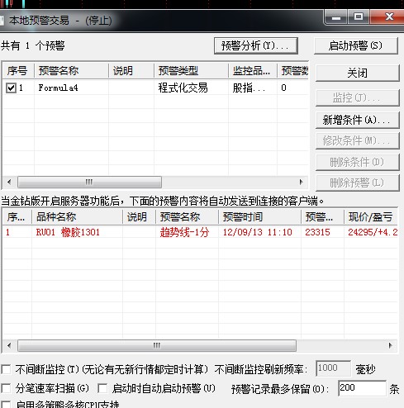The image size is (404, 408).
Task: Minimize the 本地预警交易 window
Action: (336, 17)
